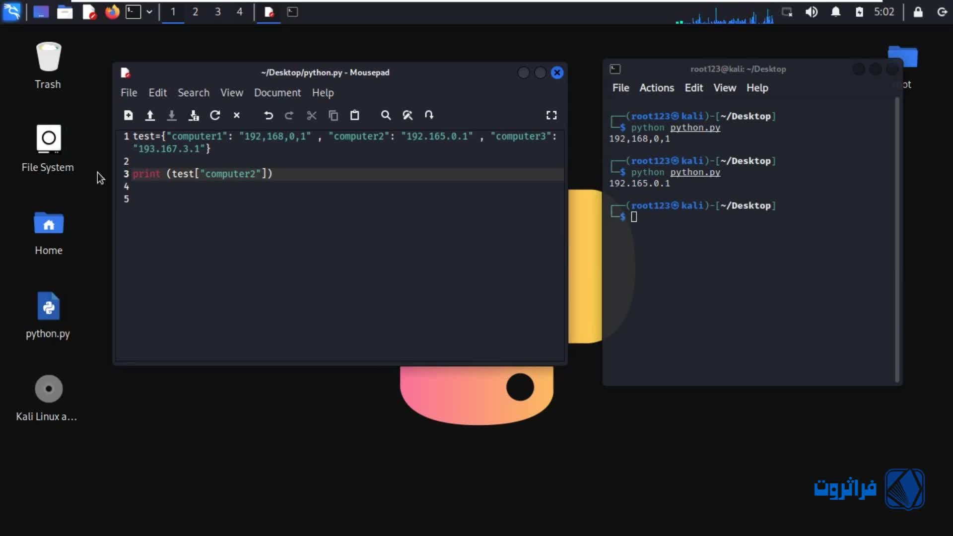
Task: Reload the document with the refresh icon
Action: point(215,115)
